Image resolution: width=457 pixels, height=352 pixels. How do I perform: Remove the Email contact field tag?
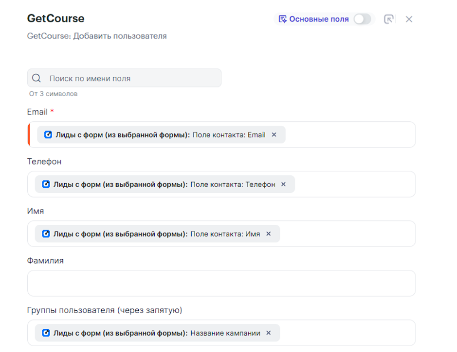274,135
